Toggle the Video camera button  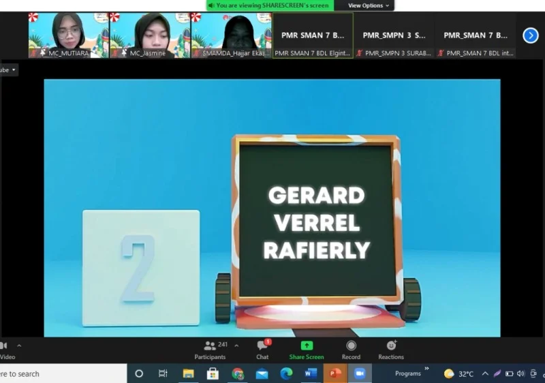[5, 348]
